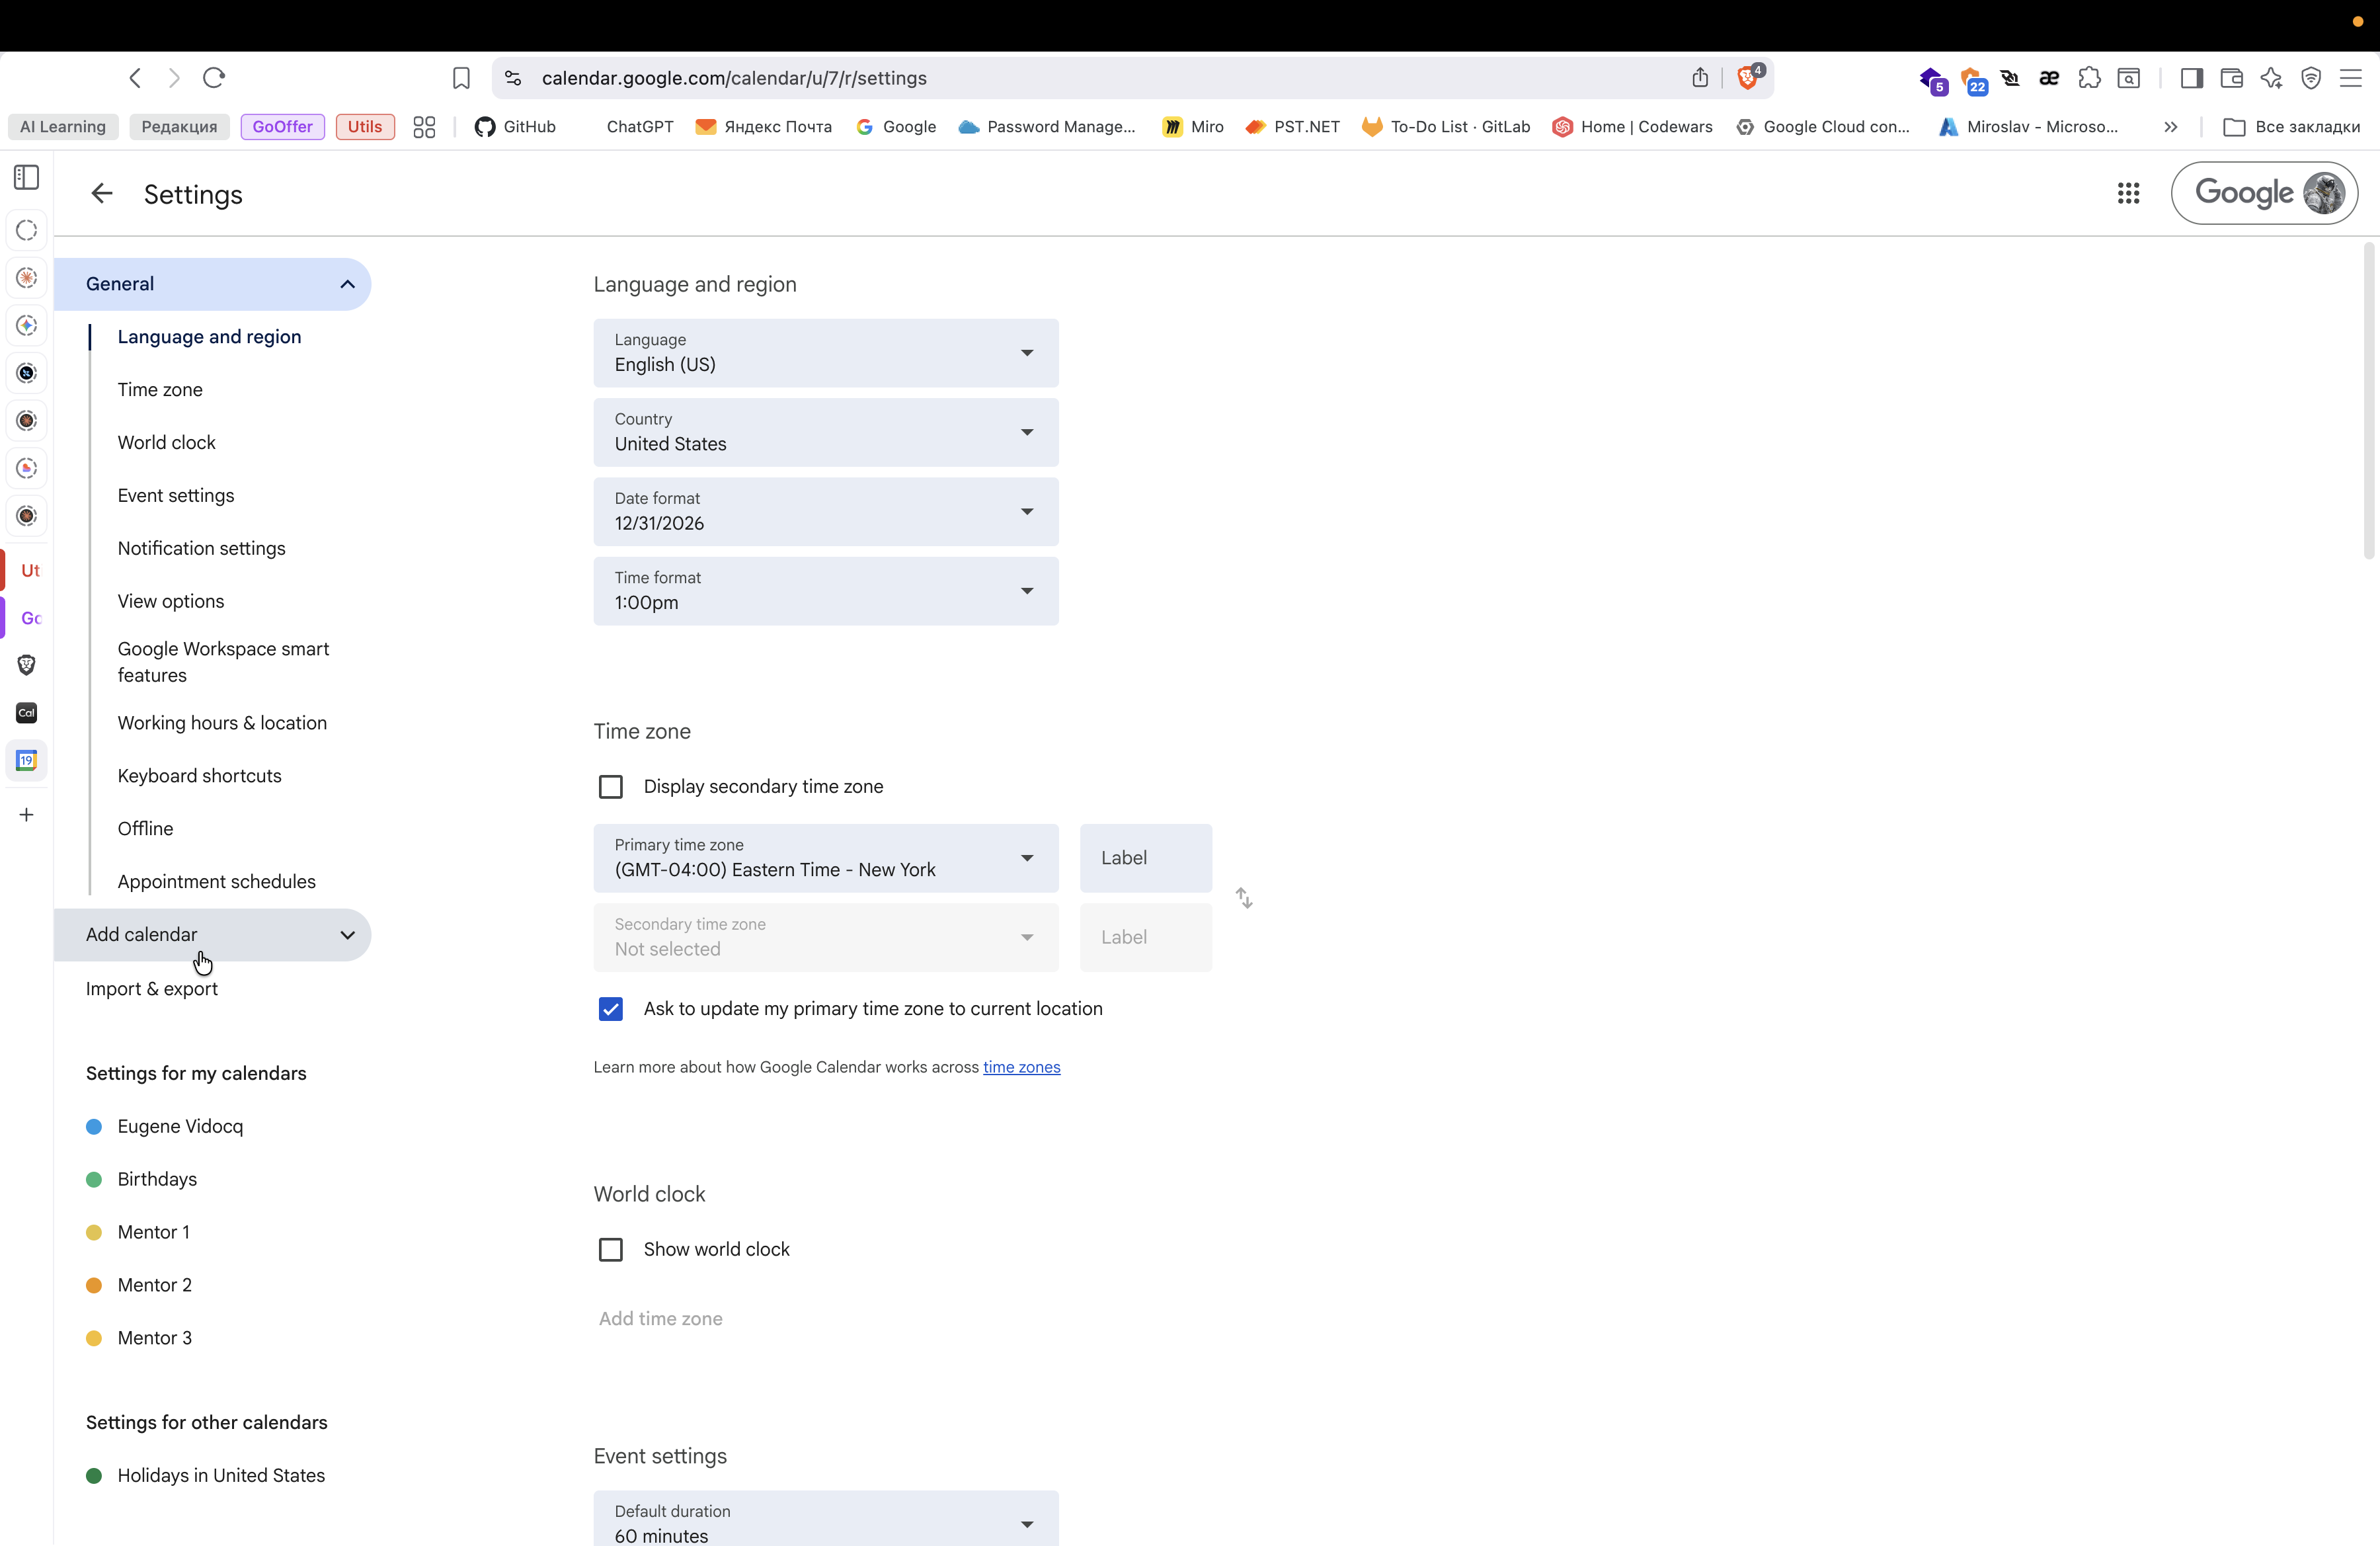Enable Display secondary time zone checkbox
The height and width of the screenshot is (1546, 2380).
tap(610, 787)
